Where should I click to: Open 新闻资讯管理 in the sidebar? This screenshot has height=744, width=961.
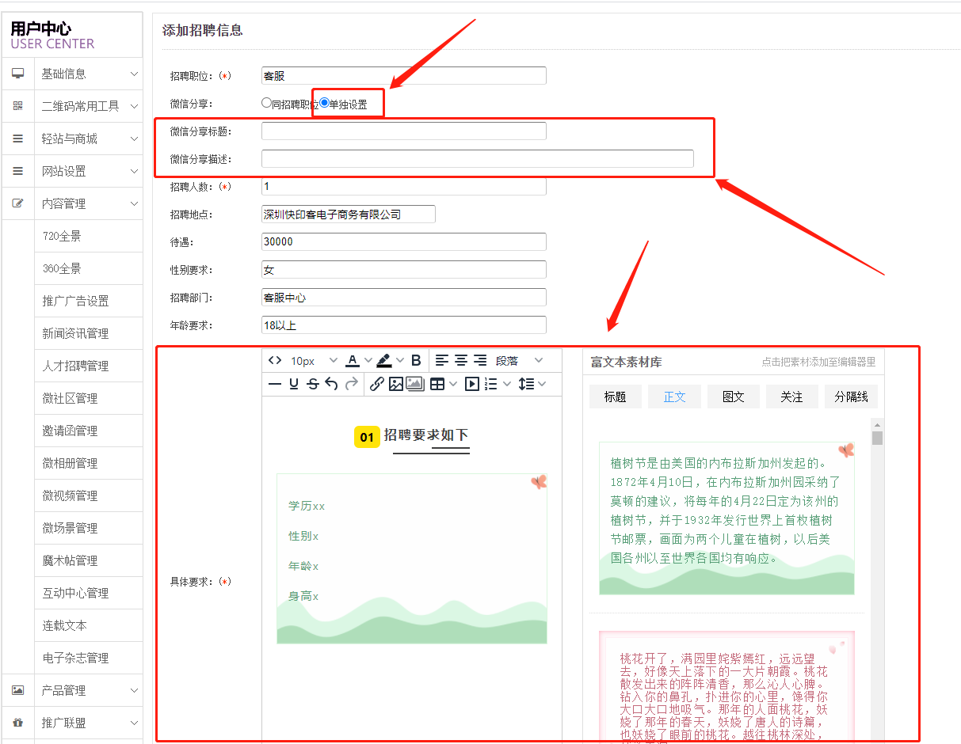tap(75, 333)
